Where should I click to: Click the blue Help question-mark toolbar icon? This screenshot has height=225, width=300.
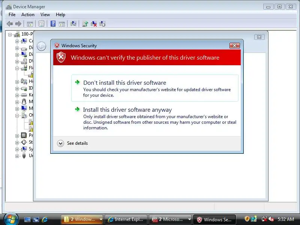click(x=53, y=24)
